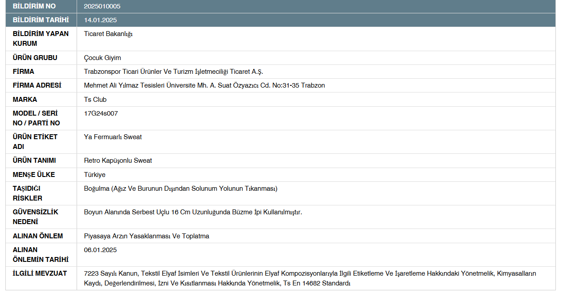The height and width of the screenshot is (293, 563).
Task: Select the Boğulma risk description text
Action: point(181,189)
